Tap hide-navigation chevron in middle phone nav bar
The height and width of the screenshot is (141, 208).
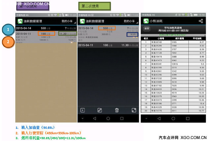[83, 118]
